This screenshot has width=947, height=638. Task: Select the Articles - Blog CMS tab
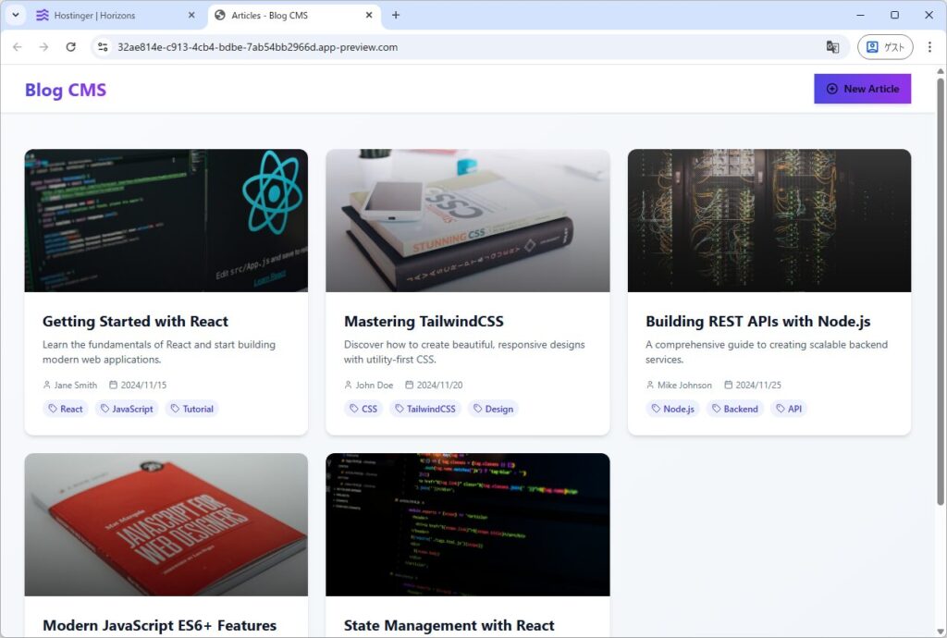click(287, 16)
